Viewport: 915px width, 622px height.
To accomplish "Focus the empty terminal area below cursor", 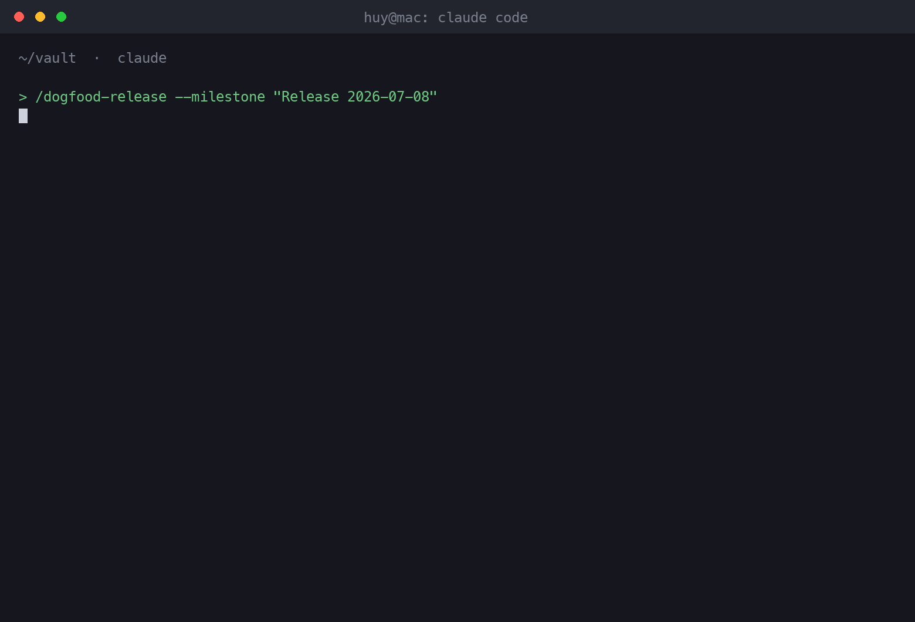I will pyautogui.click(x=457, y=370).
